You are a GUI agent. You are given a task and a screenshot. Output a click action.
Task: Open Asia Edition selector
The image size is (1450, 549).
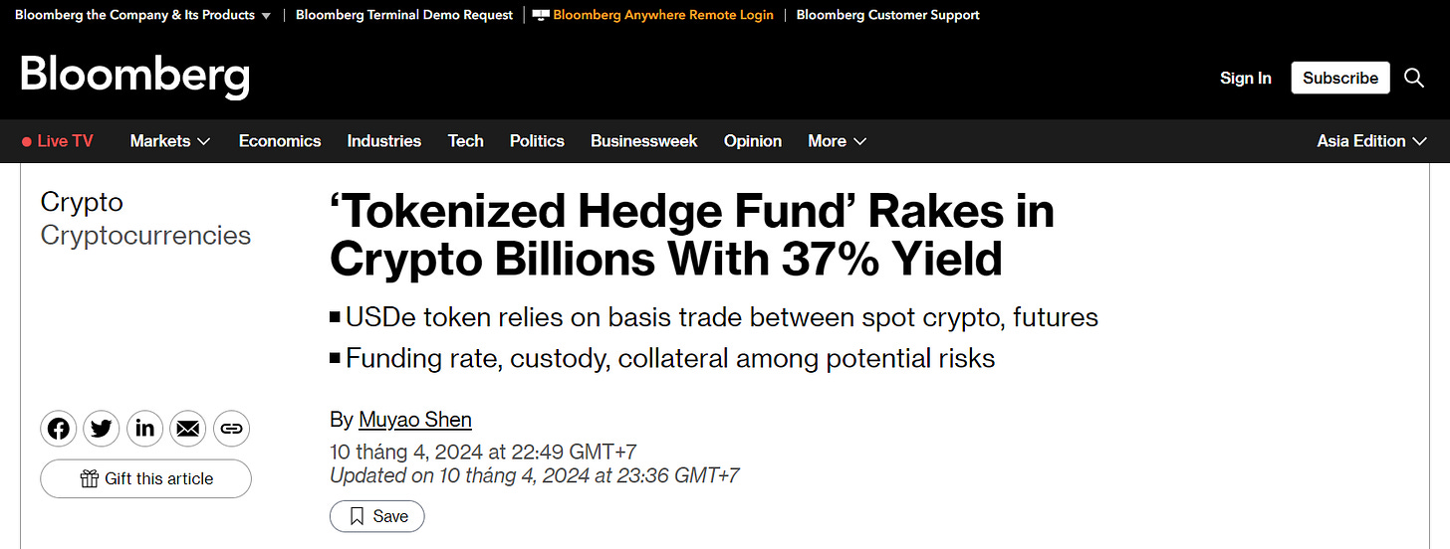tap(1373, 141)
